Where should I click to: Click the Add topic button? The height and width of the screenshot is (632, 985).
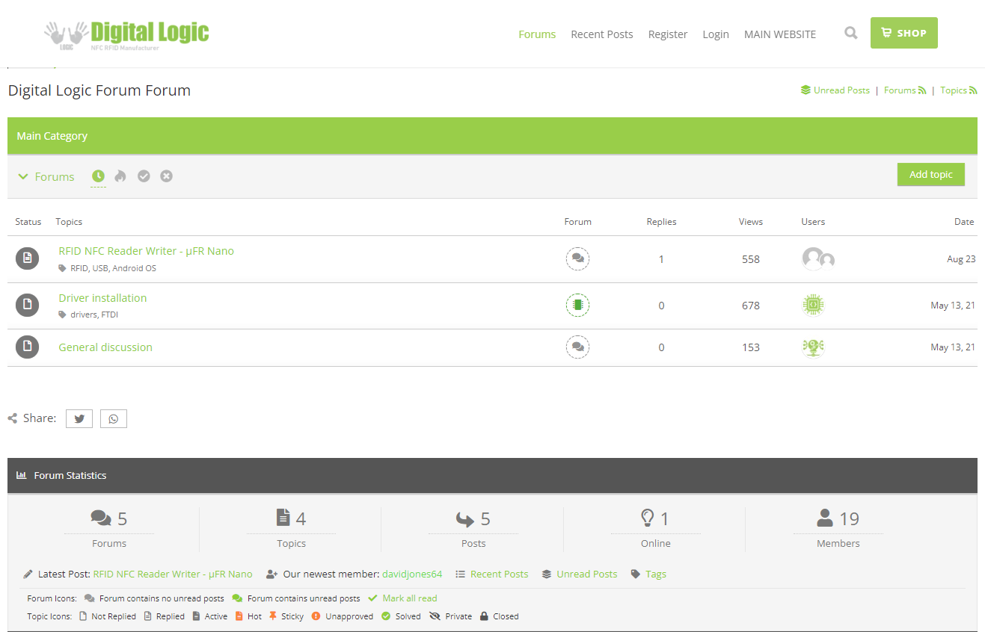pos(930,174)
